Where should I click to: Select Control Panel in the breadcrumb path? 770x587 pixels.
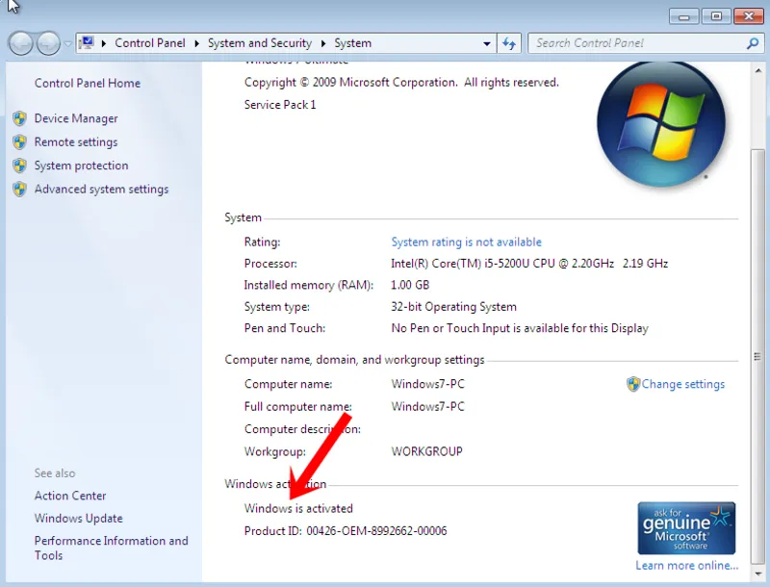[x=150, y=42]
